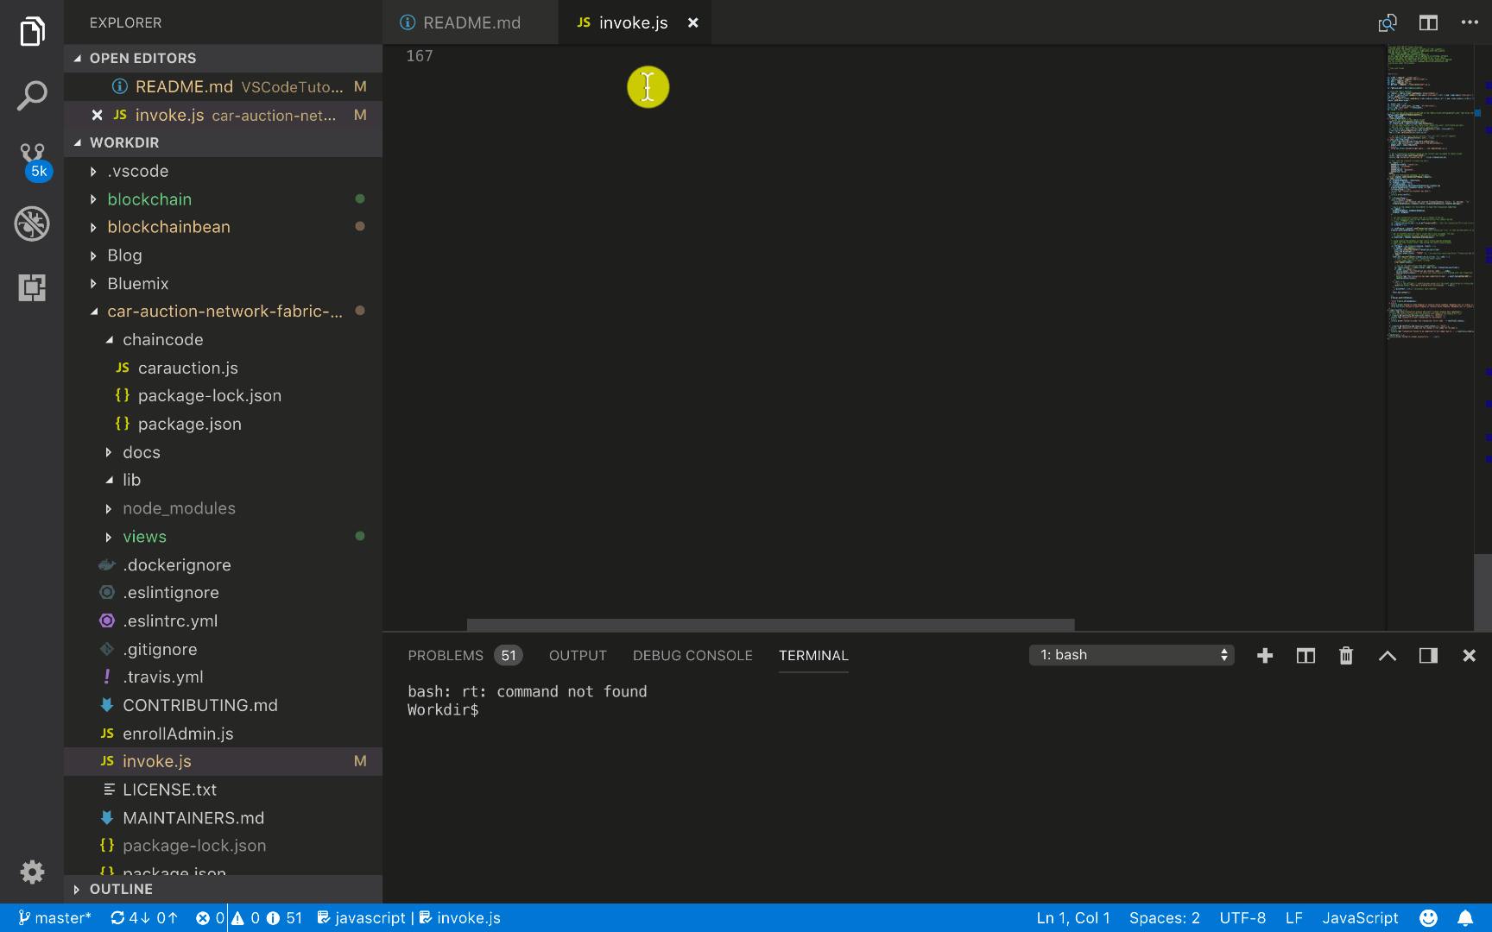Viewport: 1492px width, 932px height.
Task: Toggle terminal panel position to the side
Action: (1428, 656)
